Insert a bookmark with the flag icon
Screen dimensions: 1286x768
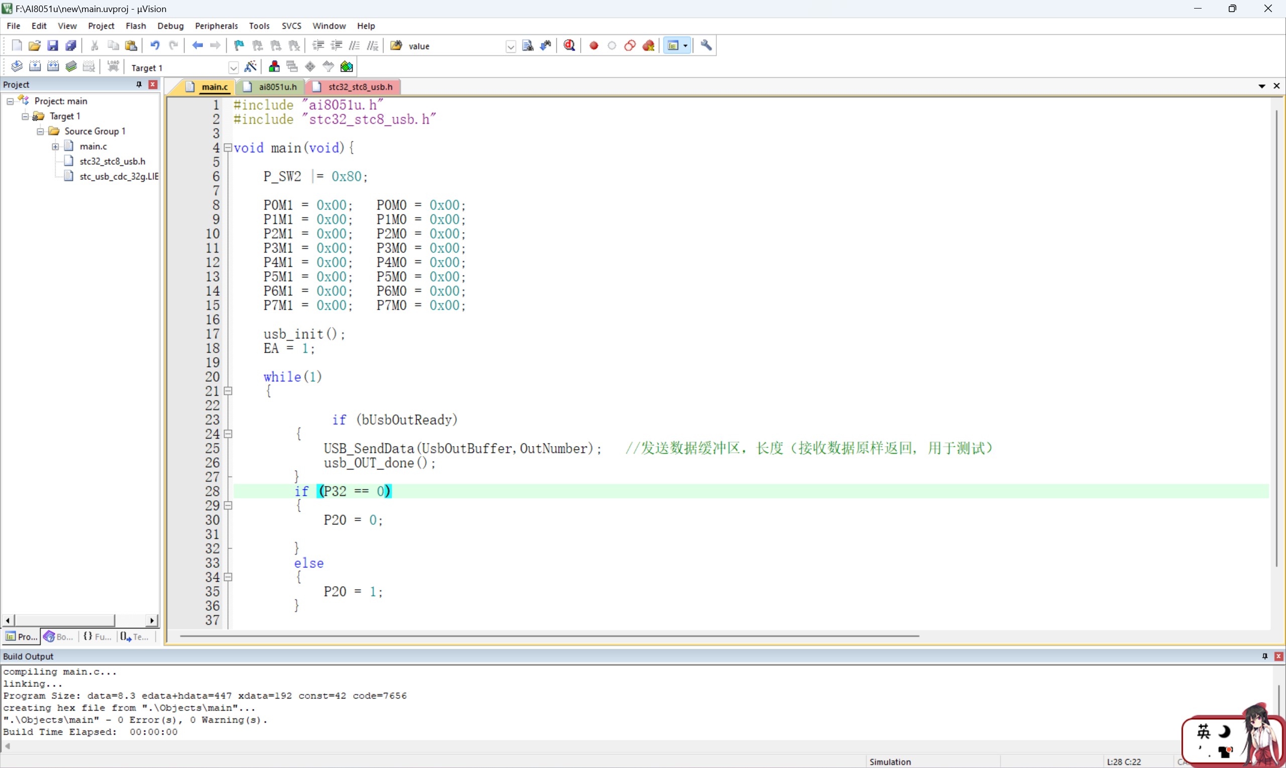[239, 46]
